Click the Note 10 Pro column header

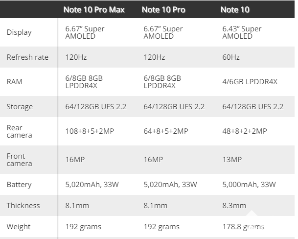tap(162, 9)
